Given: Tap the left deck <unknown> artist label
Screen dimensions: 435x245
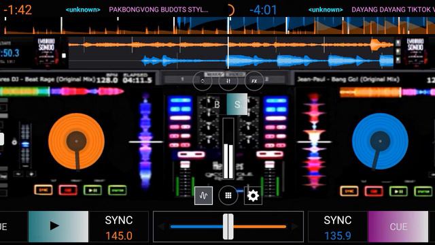Looking at the screenshot, I should click(83, 10).
